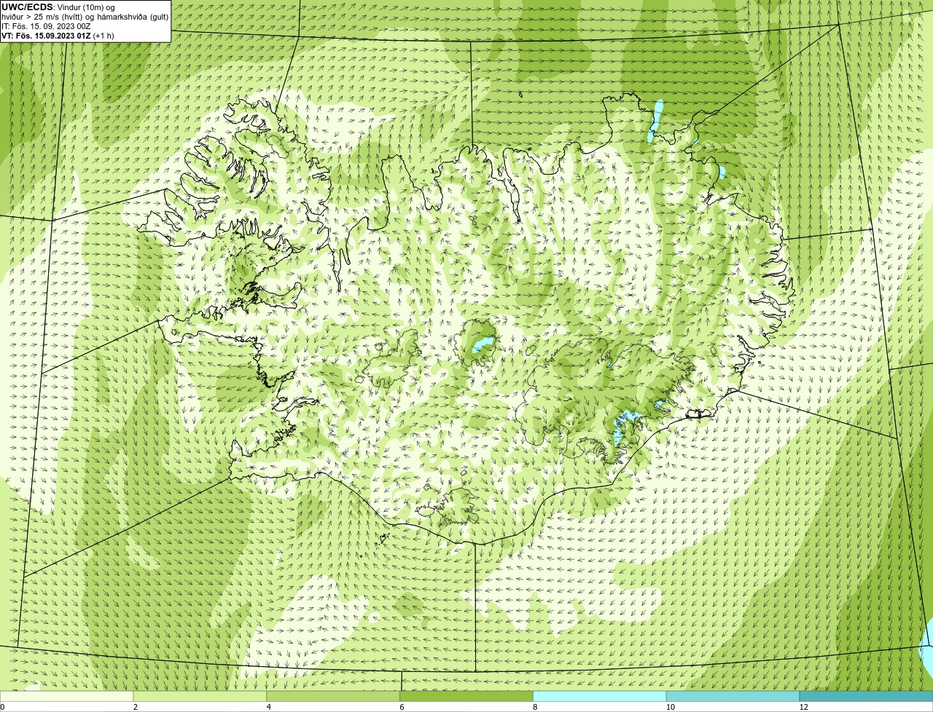
Task: Click the 'UWC/ECDS: Vindur (10m) og' title line
Action: click(58, 7)
